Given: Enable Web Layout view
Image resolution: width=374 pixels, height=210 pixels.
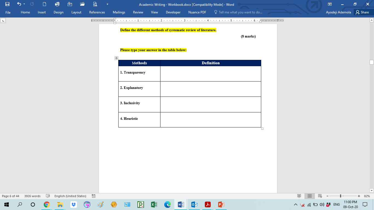Looking at the screenshot, I should pos(320,196).
